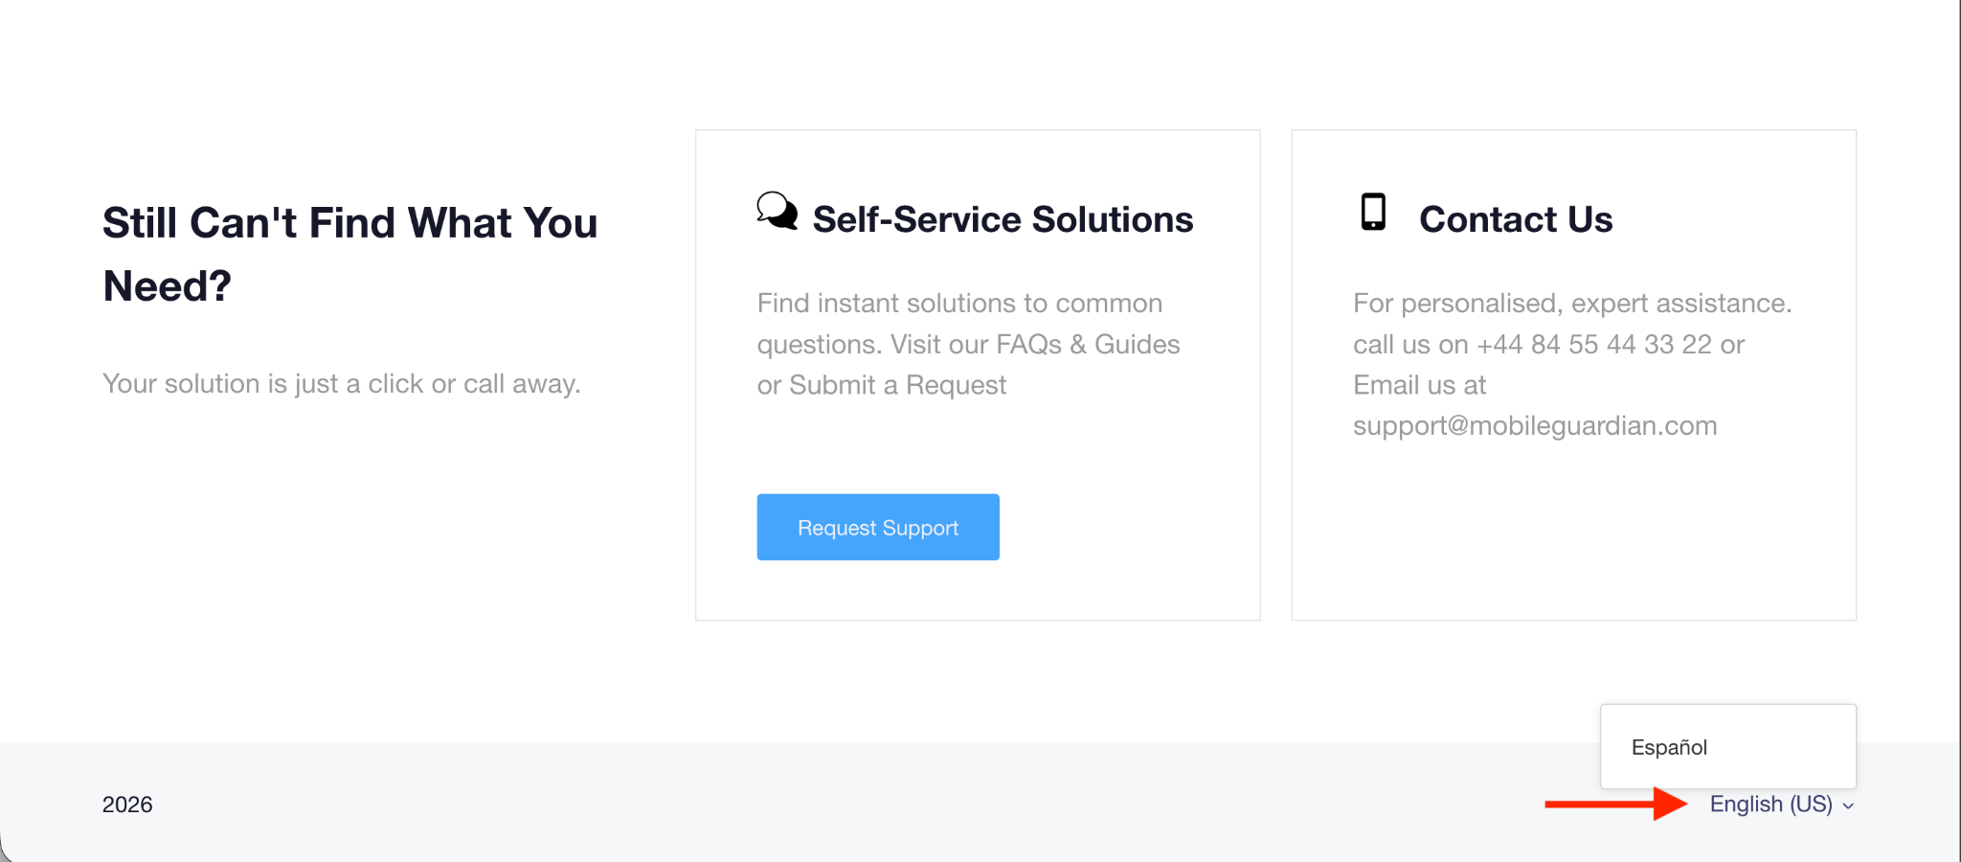Image resolution: width=1961 pixels, height=862 pixels.
Task: Click the small chevron after English (US)
Action: (x=1848, y=806)
